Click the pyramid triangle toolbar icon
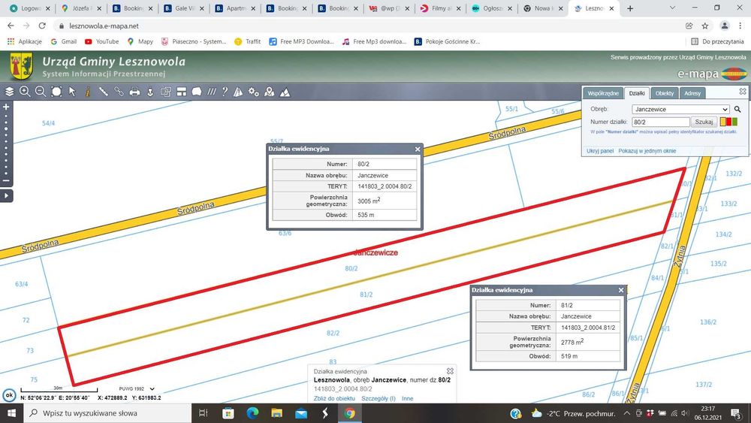Image resolution: width=751 pixels, height=423 pixels. [238, 92]
